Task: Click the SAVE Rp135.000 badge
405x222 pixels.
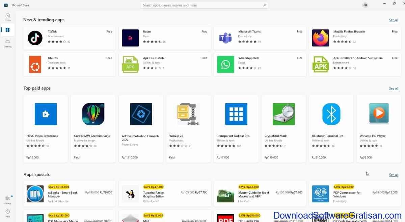Action: tap(58, 216)
